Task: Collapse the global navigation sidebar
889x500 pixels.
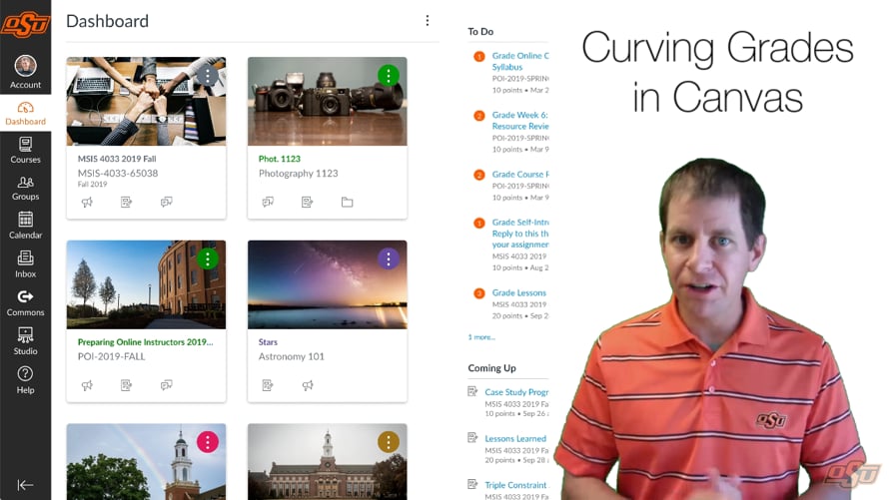Action: click(26, 485)
